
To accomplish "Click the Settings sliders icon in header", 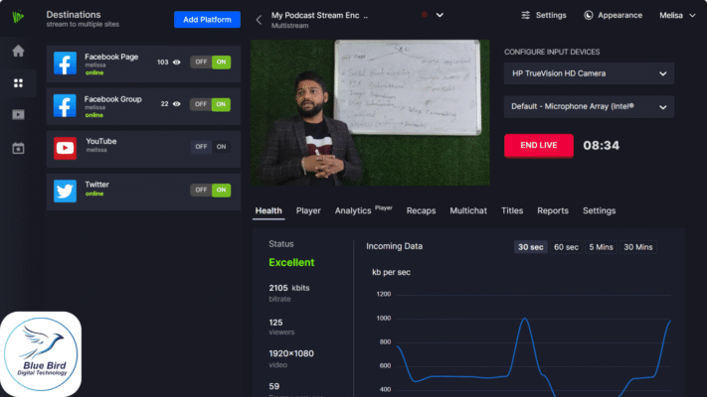I will point(525,16).
